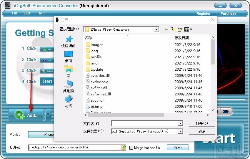Sort by 名称 name column header
This screenshot has height=159, width=250.
(128, 38)
